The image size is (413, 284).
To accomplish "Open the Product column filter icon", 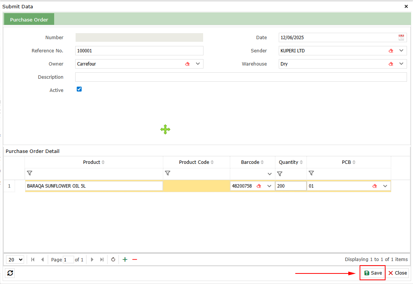I will tap(30, 173).
